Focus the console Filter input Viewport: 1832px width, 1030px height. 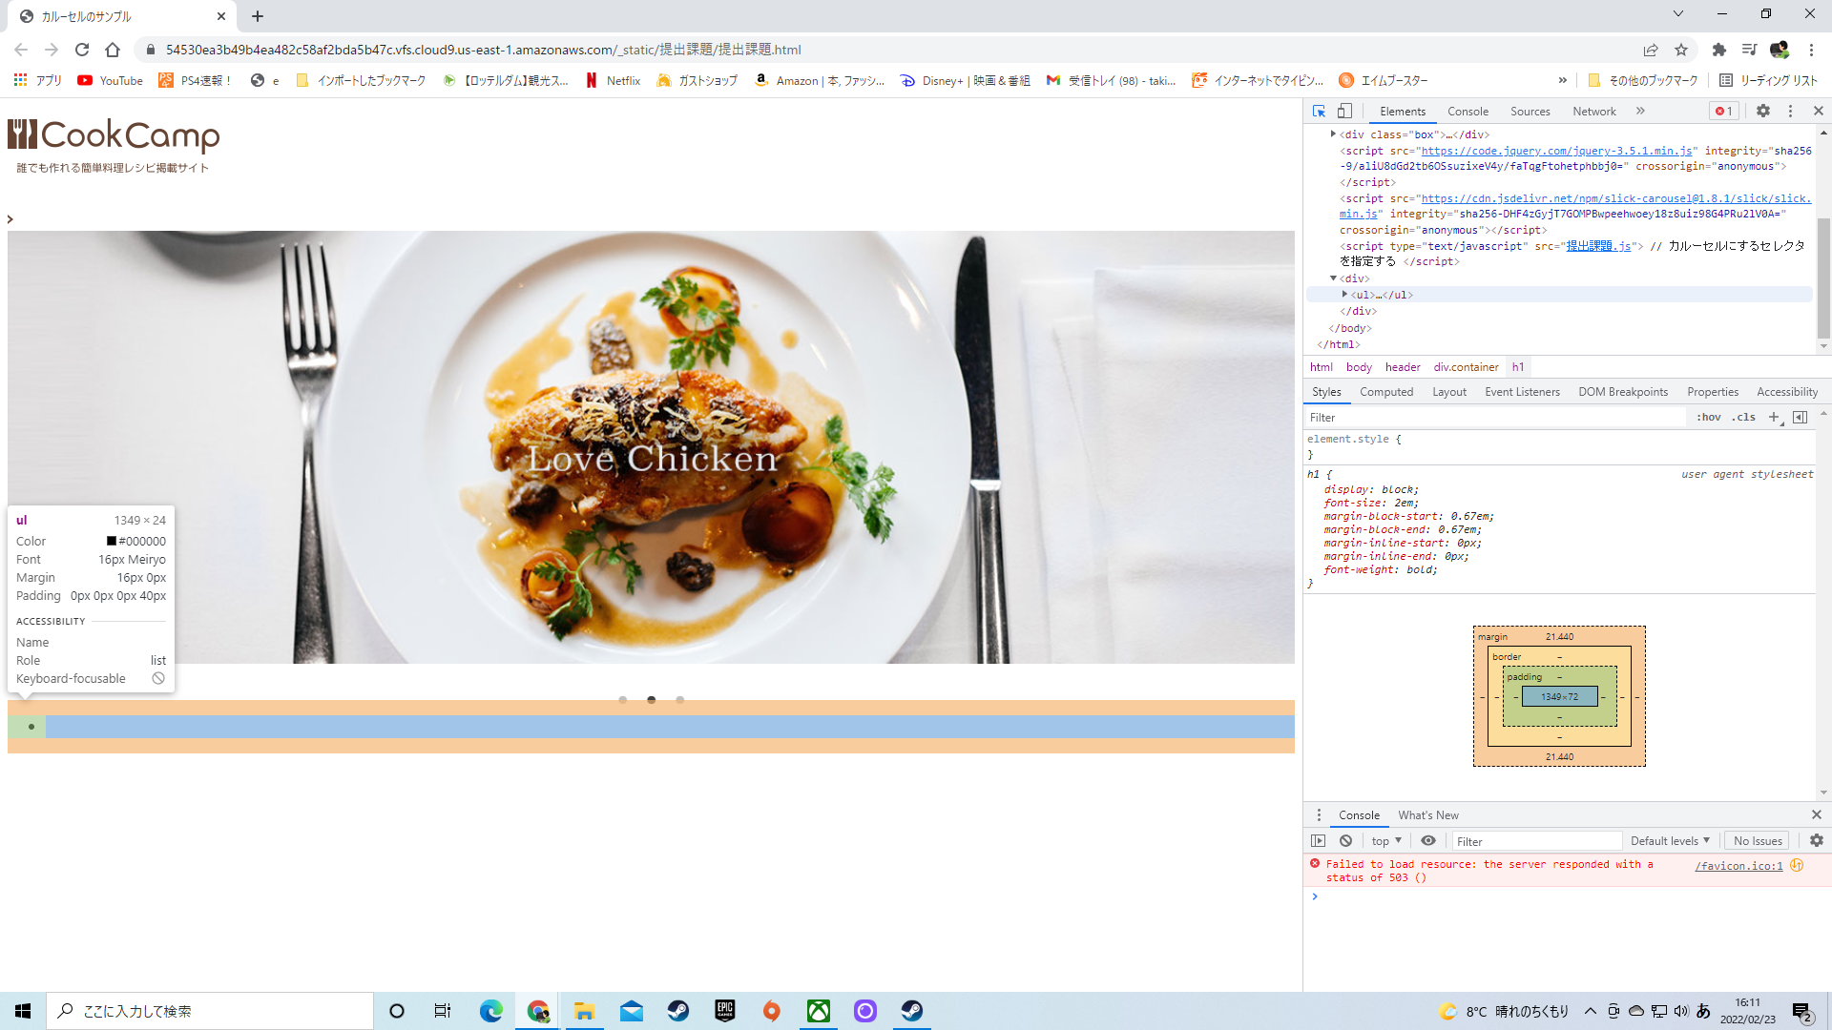coord(1537,841)
